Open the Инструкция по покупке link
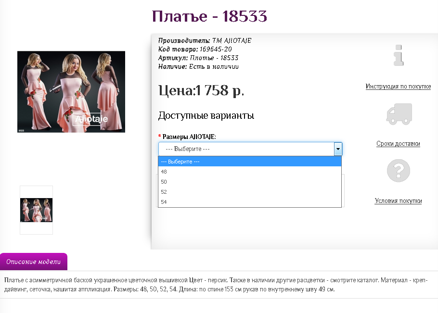This screenshot has width=438, height=313. [x=398, y=87]
